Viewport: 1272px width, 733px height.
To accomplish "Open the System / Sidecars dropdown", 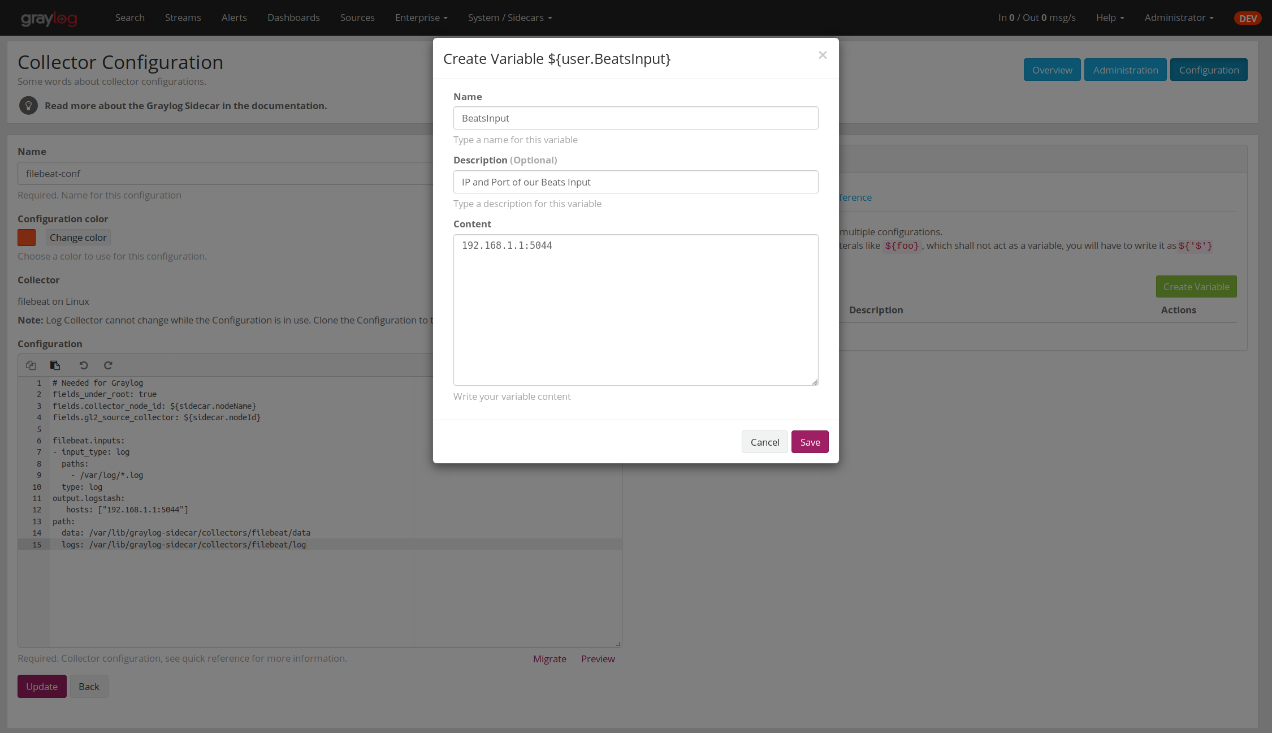I will 509,18.
